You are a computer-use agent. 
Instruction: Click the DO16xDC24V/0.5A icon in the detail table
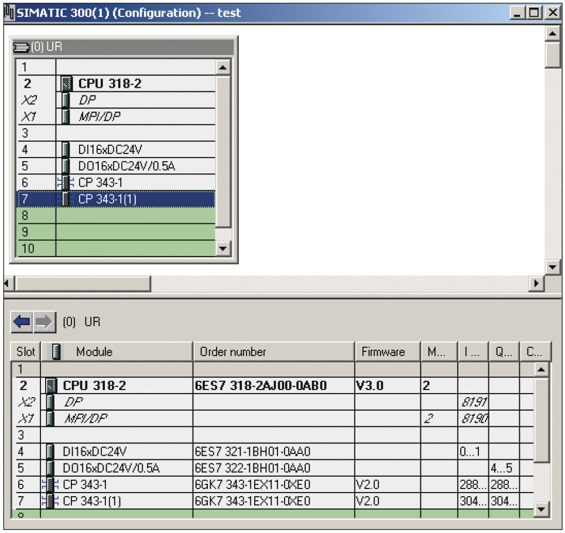50,468
